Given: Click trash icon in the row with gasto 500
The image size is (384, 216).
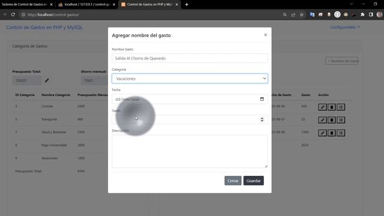Looking at the screenshot, I should pyautogui.click(x=332, y=107).
